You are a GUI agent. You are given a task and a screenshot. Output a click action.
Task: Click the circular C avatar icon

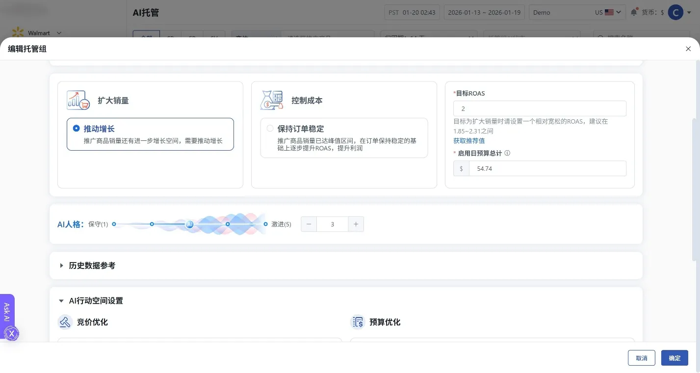pos(675,12)
